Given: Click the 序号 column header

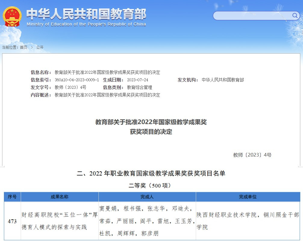Looking at the screenshot, I should click(x=12, y=197).
